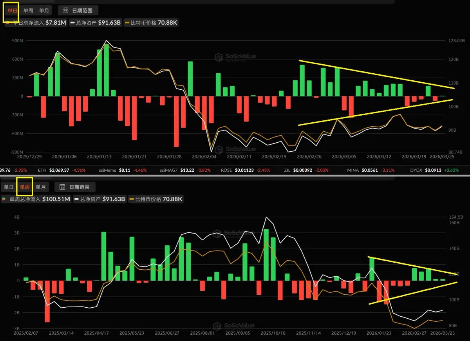This screenshot has height=341, width=470.
Task: Click the calendar icon in lower 日期范围 button
Action: click(62, 187)
